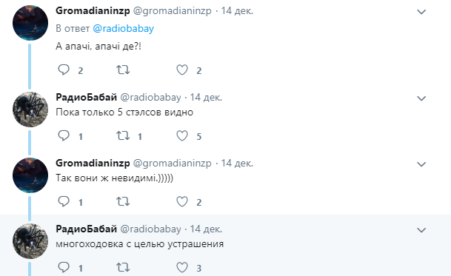Open the @radiobabay mention link
The width and height of the screenshot is (451, 276).
point(124,28)
